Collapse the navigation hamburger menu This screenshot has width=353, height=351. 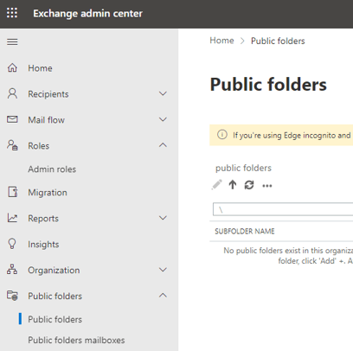(x=12, y=42)
